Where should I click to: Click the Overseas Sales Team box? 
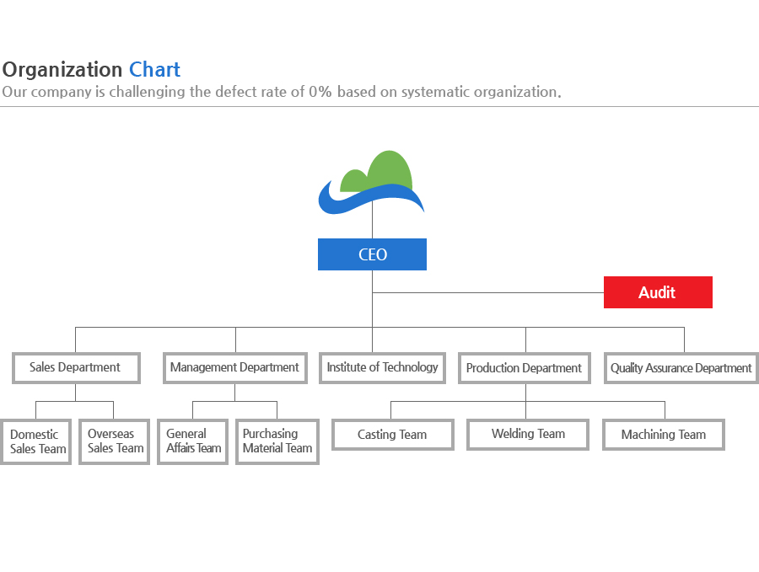114,441
